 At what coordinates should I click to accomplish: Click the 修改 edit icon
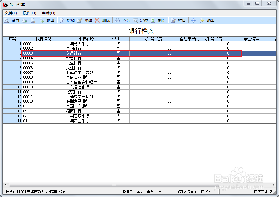79,21
